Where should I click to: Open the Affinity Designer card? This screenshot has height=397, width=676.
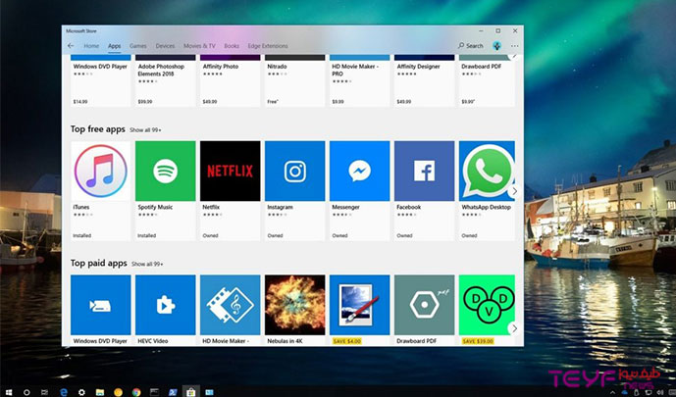click(x=424, y=80)
